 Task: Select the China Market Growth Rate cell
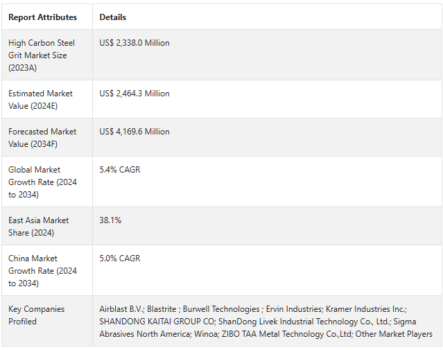[42, 271]
